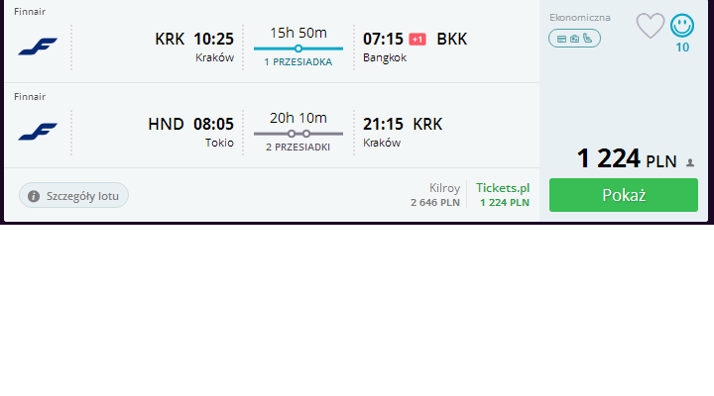Expand Szczegóły lotu flight details

point(73,195)
